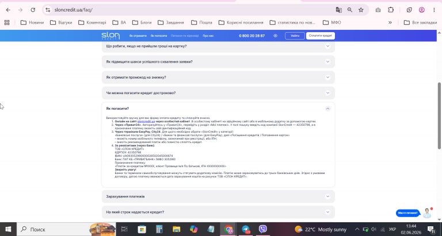442x236 pixels.
Task: Expand 'Як отримати промокод на знижку?' question
Action: 218,78
